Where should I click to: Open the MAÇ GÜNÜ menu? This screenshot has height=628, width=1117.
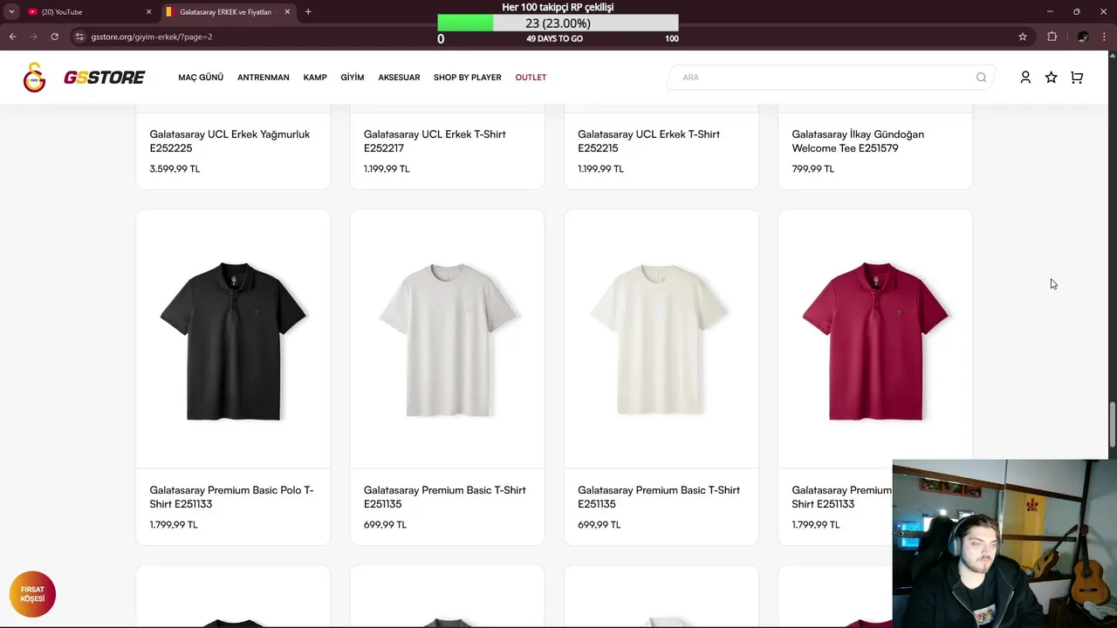[201, 78]
